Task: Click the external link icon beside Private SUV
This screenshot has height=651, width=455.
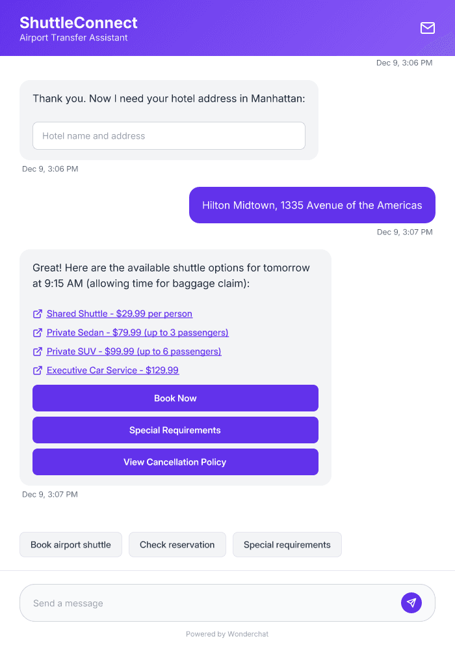Action: click(37, 351)
